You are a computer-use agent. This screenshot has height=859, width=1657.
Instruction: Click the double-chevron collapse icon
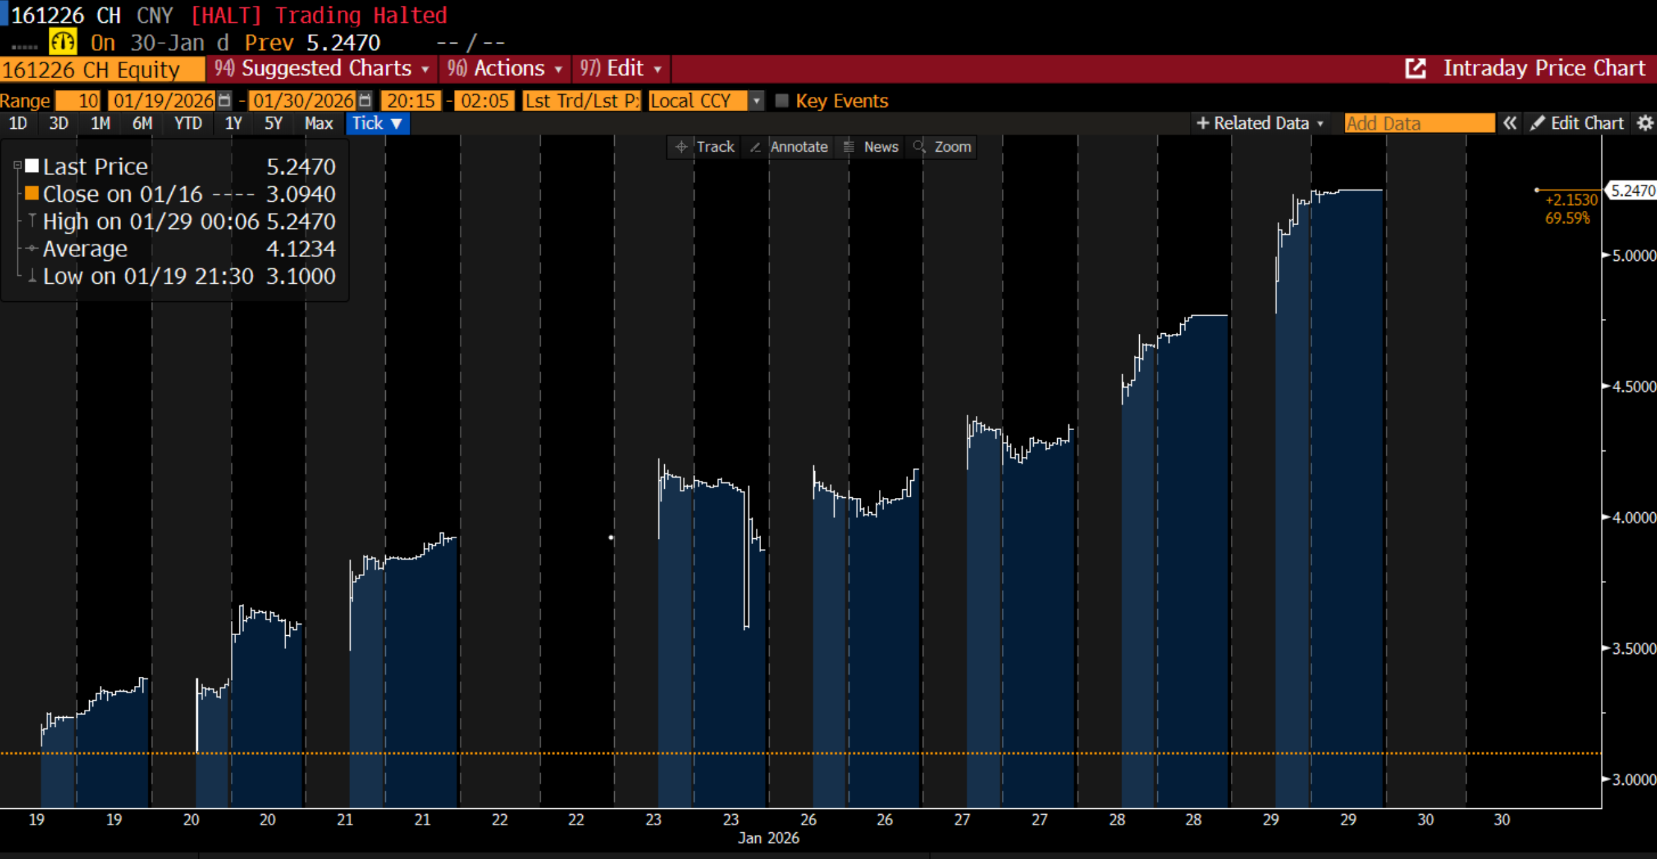pyautogui.click(x=1510, y=123)
